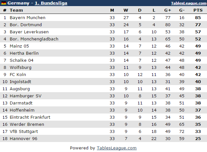Viewport: 207px width, 152px height.
Task: Select VfB Stuttgart row
Action: (x=24, y=131)
